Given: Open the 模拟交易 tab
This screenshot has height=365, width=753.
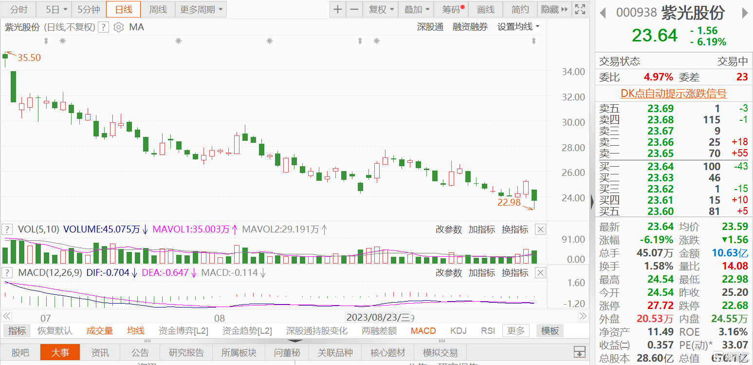Looking at the screenshot, I should tap(440, 352).
